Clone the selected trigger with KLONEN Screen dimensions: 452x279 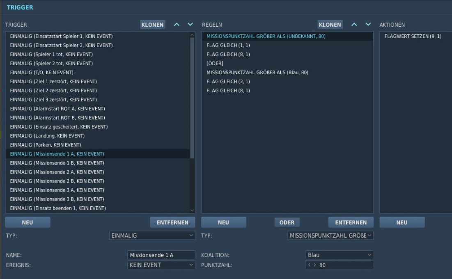point(152,25)
